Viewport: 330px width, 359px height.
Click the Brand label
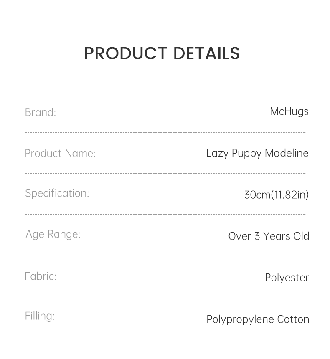pos(41,112)
